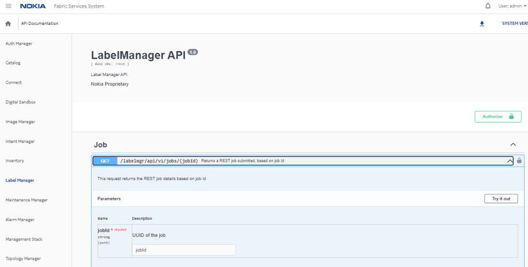The width and height of the screenshot is (528, 267).
Task: Go to home via house icon
Action: 8,24
